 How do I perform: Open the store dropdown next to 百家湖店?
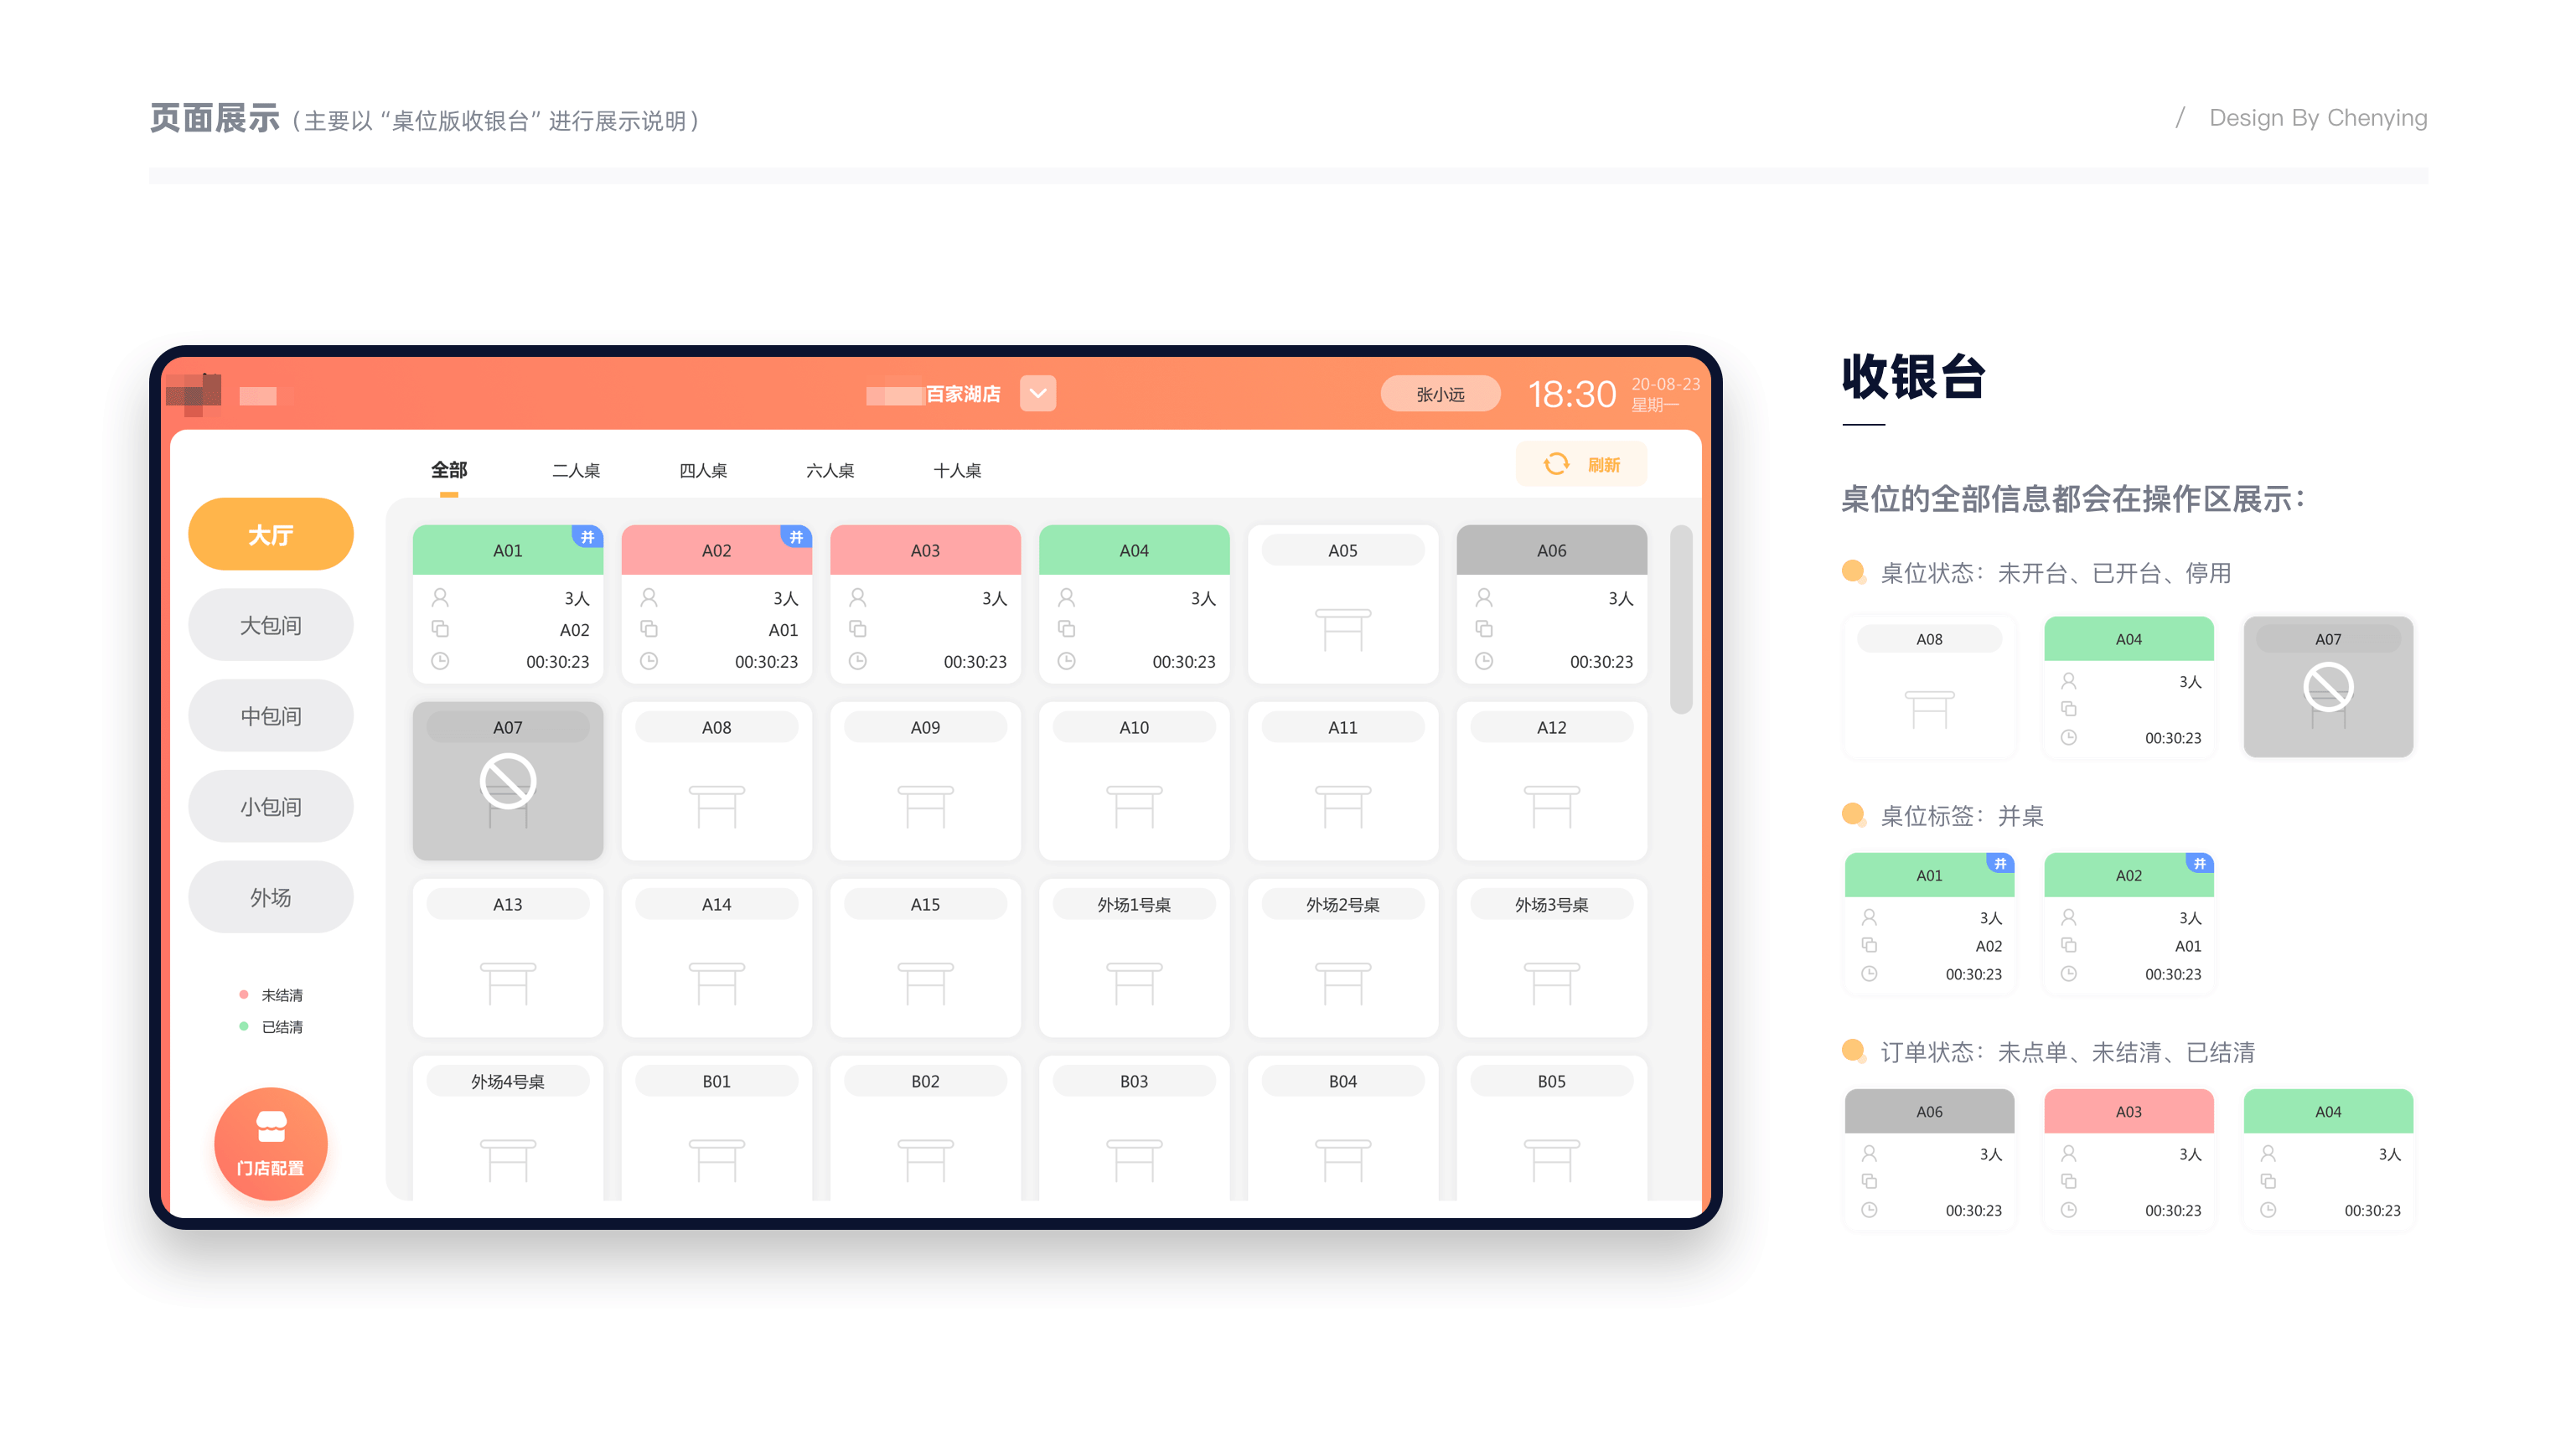coord(1038,393)
